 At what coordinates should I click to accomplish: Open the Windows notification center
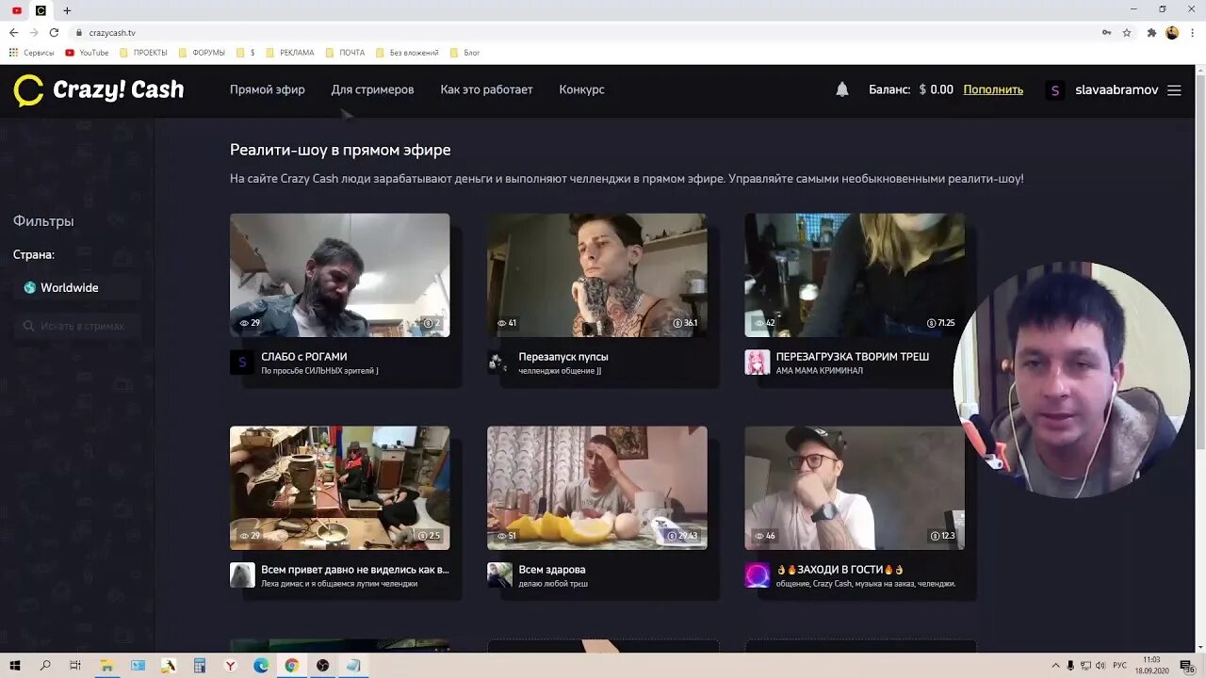pyautogui.click(x=1188, y=666)
